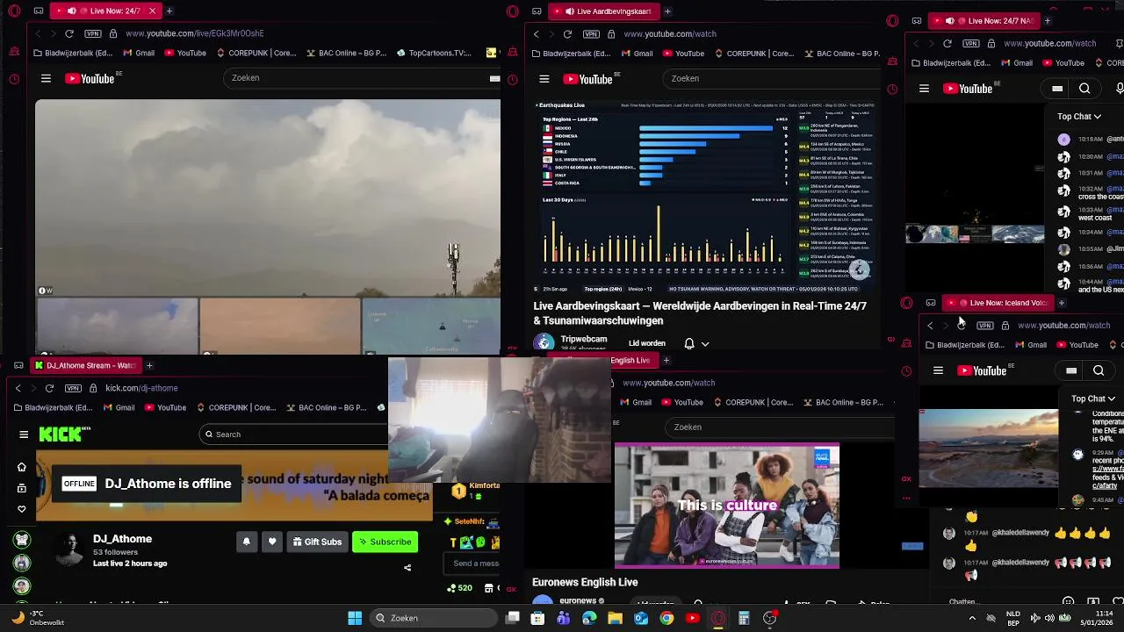The height and width of the screenshot is (632, 1124).
Task: Open Kick browse icon in sidebar
Action: [x=22, y=488]
